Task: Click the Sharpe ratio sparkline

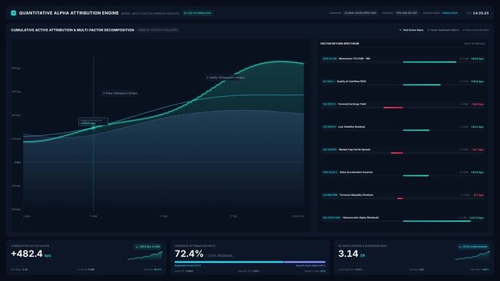Action: click(x=472, y=256)
